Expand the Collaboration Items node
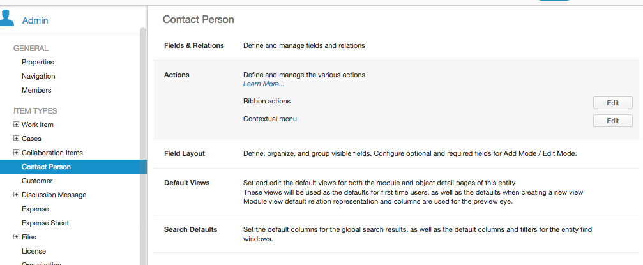 pos(17,152)
